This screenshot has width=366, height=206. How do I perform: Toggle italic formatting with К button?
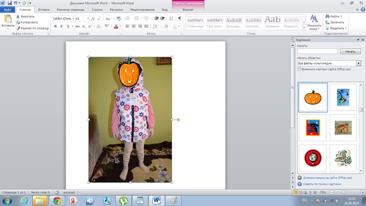point(61,27)
